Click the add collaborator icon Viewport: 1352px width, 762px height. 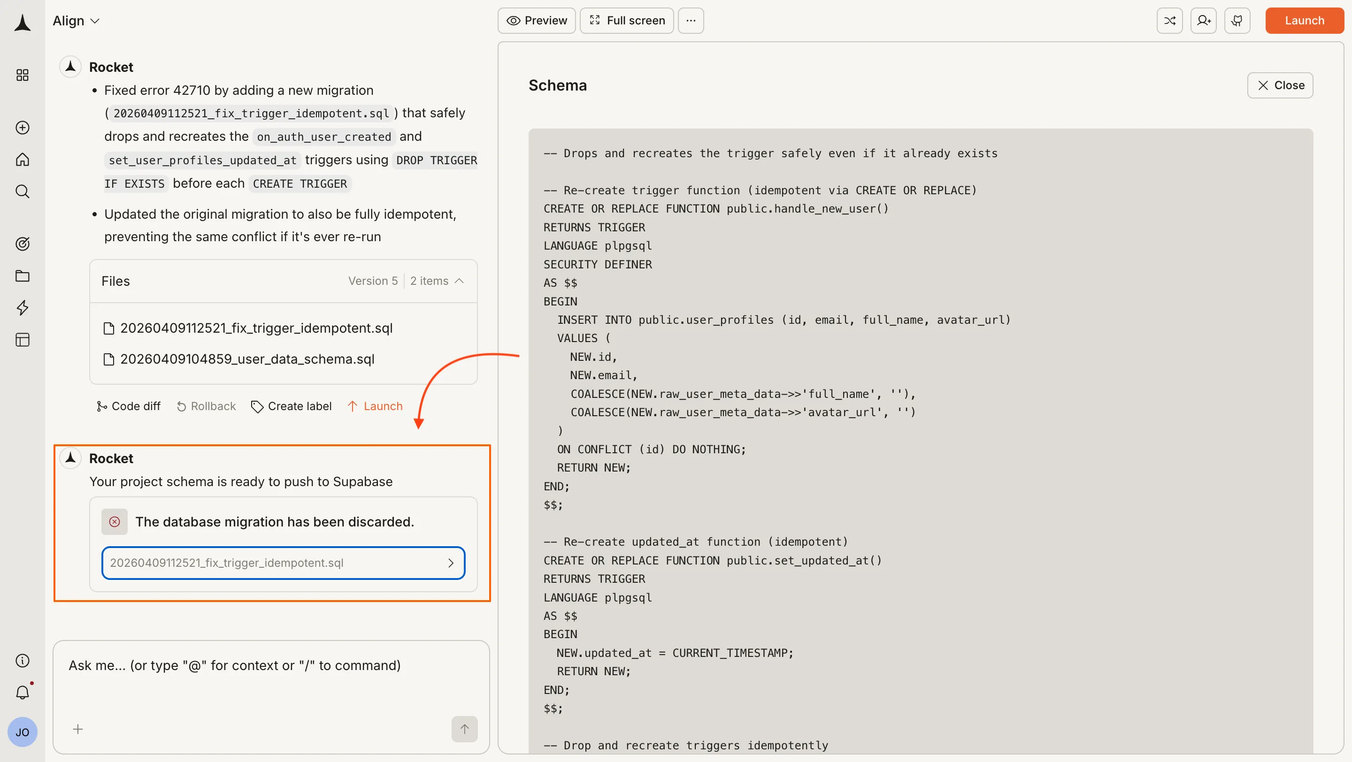tap(1204, 21)
